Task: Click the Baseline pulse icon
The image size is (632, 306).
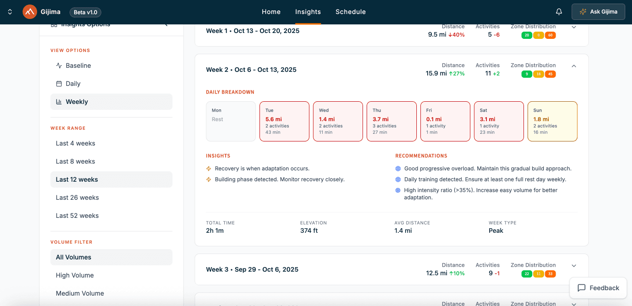Action: 59,66
